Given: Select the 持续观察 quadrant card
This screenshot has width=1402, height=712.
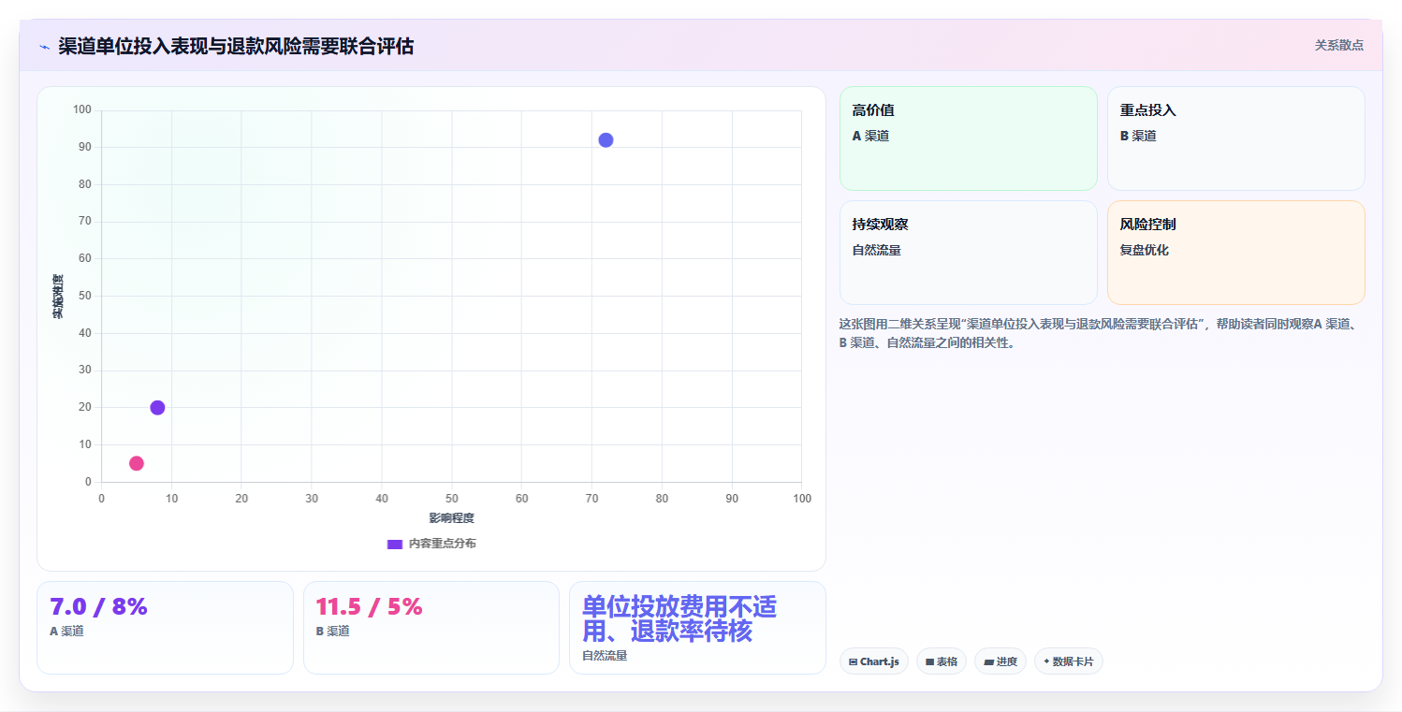Looking at the screenshot, I should click(969, 253).
